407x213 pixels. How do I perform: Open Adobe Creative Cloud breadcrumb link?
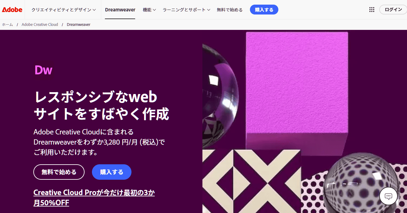pos(40,24)
